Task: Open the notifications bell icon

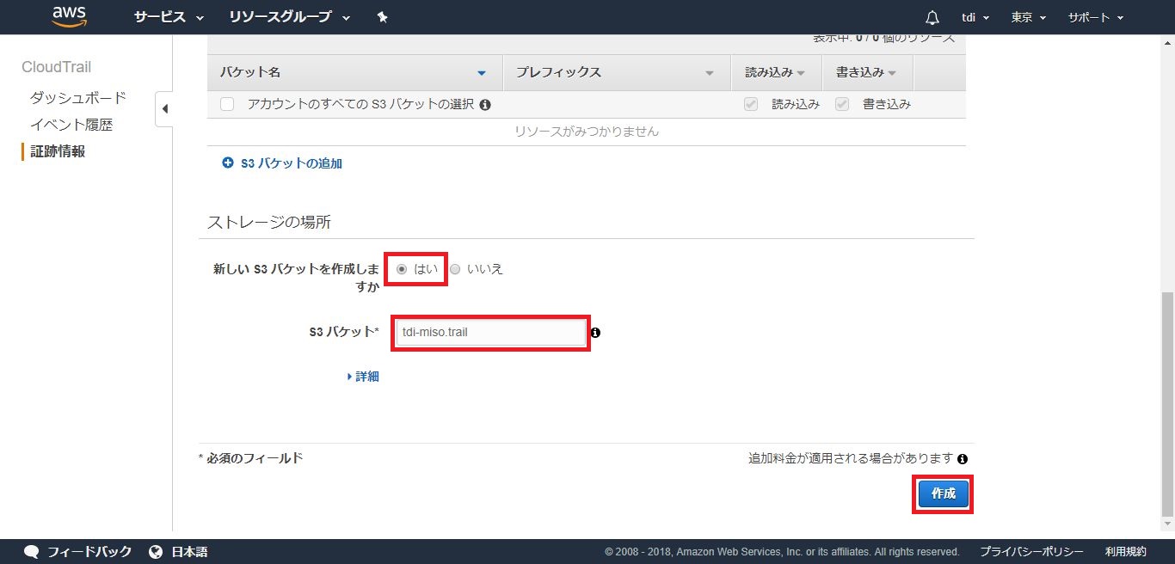Action: [932, 18]
